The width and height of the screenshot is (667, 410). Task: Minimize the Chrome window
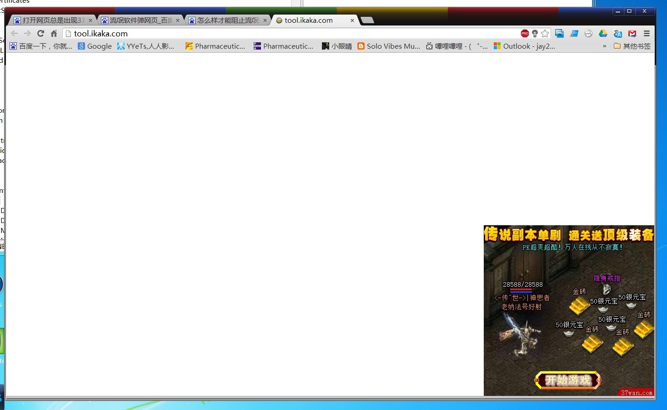pyautogui.click(x=618, y=11)
